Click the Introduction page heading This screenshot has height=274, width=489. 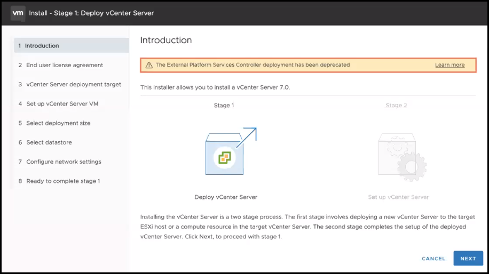pos(166,40)
